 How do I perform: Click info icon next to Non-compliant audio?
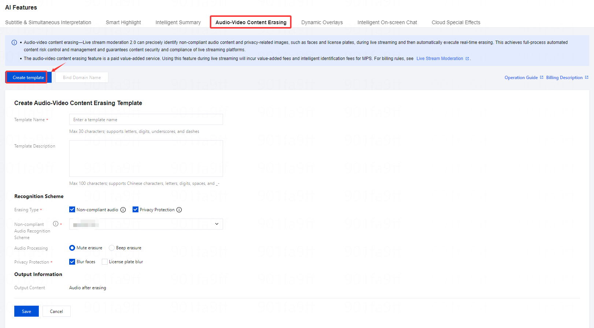[123, 210]
